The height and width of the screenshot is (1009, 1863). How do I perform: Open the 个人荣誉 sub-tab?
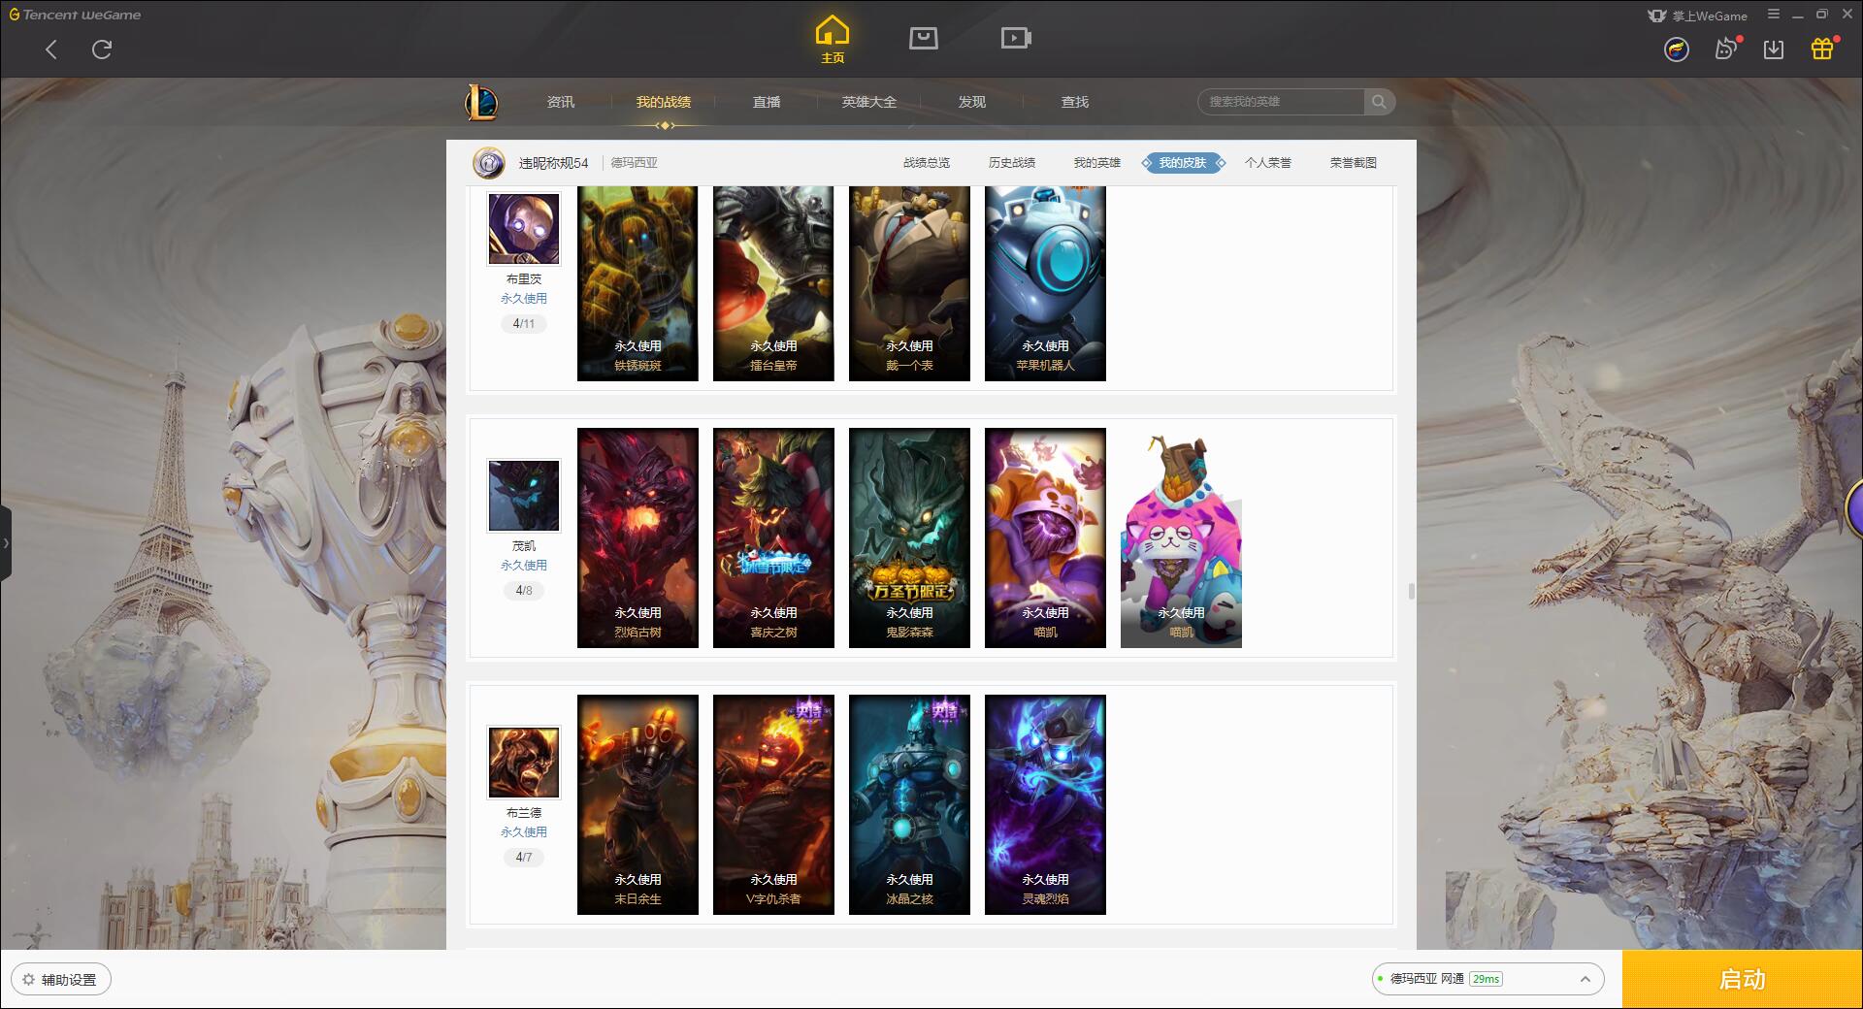pyautogui.click(x=1268, y=163)
